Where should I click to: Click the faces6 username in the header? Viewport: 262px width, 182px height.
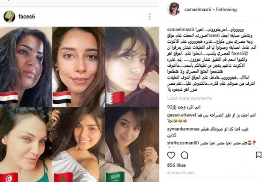click(x=27, y=17)
